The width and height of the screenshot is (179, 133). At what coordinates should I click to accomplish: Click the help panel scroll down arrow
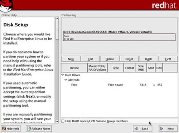coord(57,122)
